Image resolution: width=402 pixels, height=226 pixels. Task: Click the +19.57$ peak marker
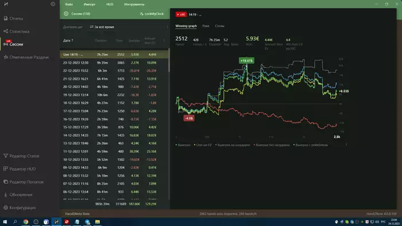click(246, 61)
